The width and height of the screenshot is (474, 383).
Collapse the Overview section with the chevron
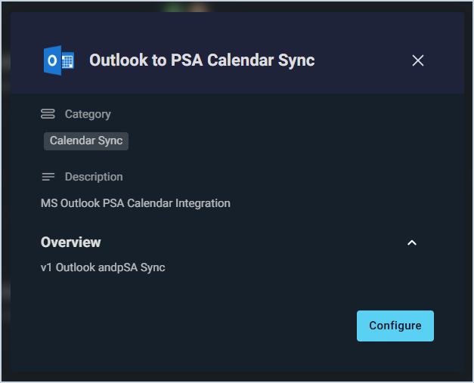(x=412, y=242)
